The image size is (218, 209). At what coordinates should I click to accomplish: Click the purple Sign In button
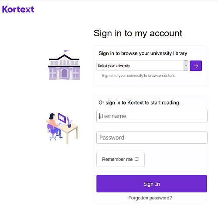152,184
